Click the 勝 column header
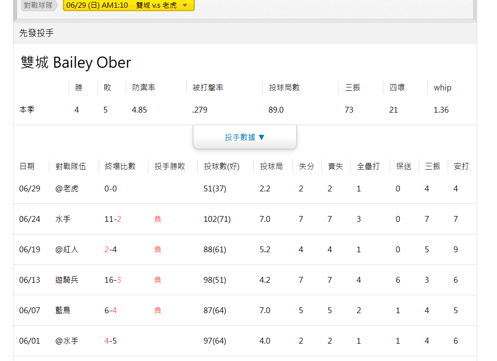The image size is (497, 361). tap(79, 87)
